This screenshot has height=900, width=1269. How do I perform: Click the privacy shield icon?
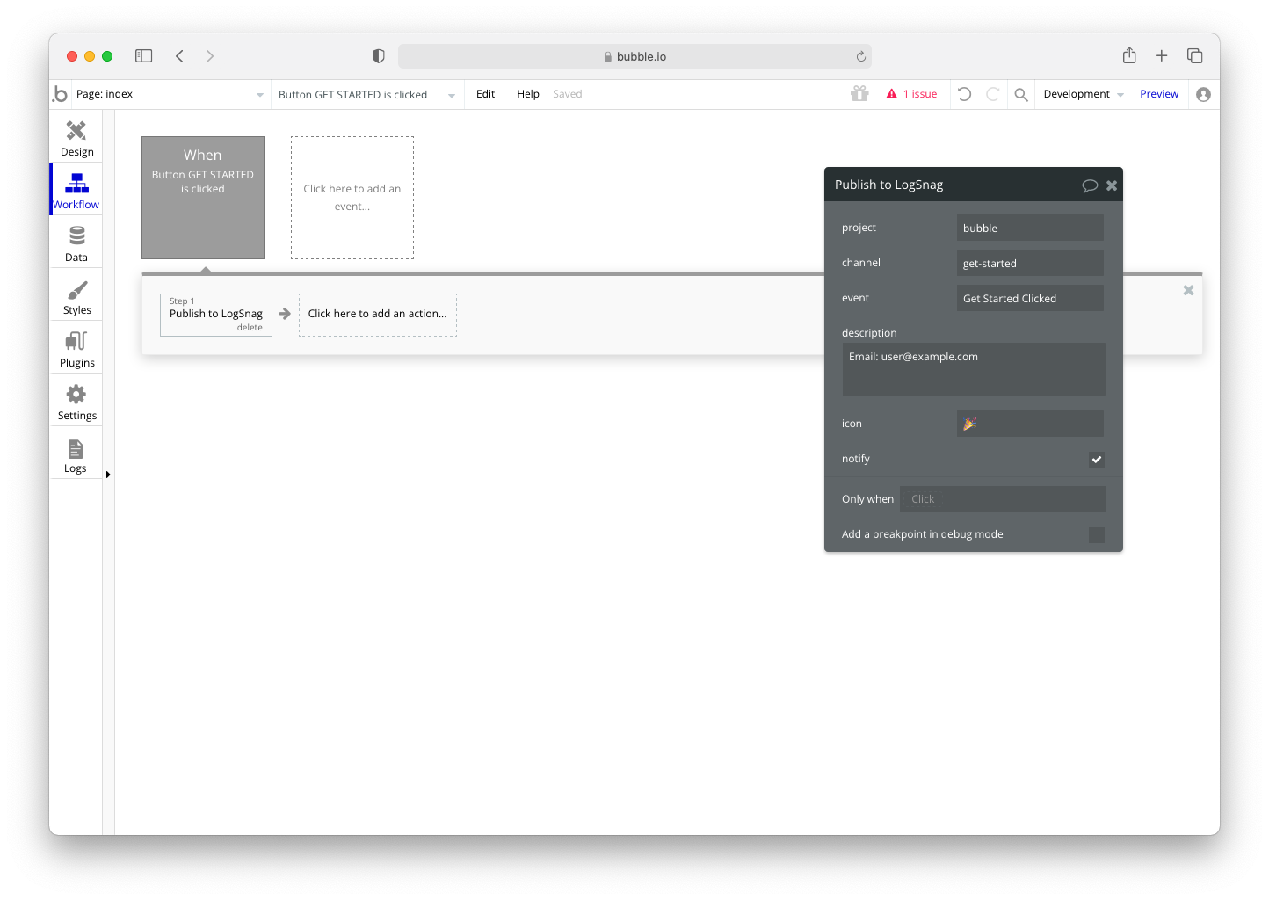point(378,56)
